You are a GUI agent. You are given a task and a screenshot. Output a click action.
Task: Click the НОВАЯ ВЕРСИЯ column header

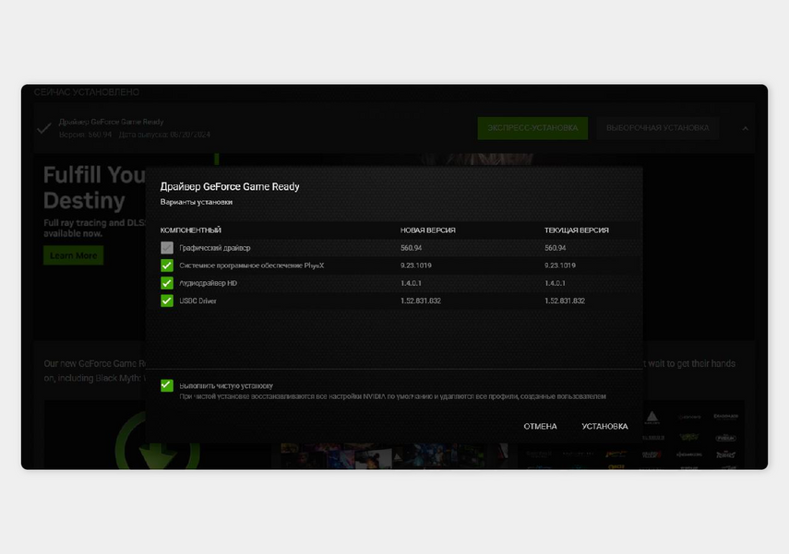click(427, 230)
